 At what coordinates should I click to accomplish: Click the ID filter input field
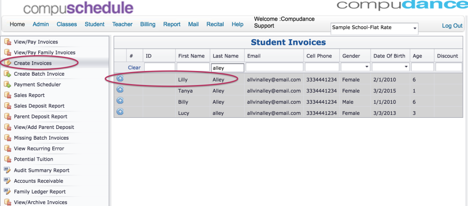click(x=160, y=67)
